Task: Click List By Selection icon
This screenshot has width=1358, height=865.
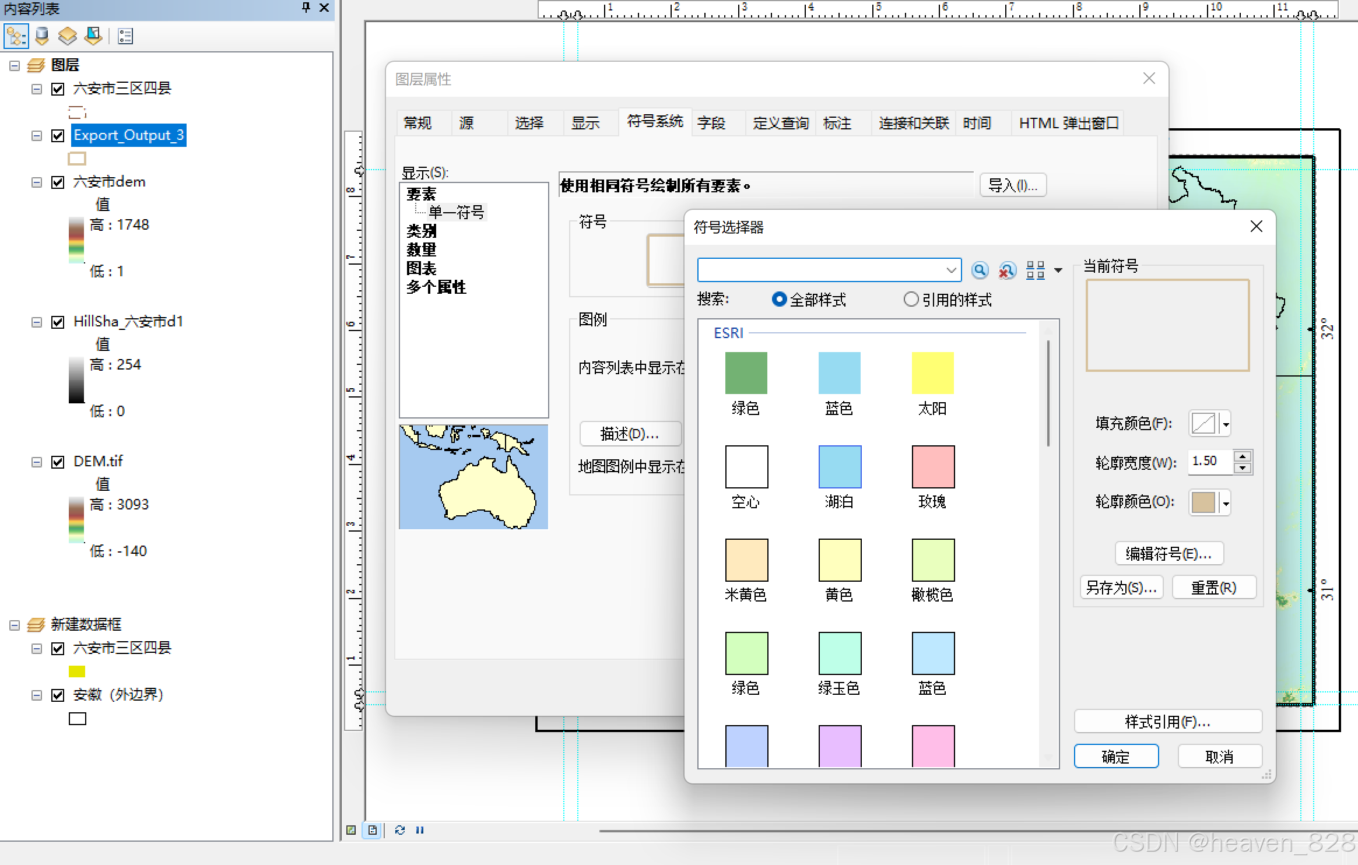Action: [x=93, y=36]
